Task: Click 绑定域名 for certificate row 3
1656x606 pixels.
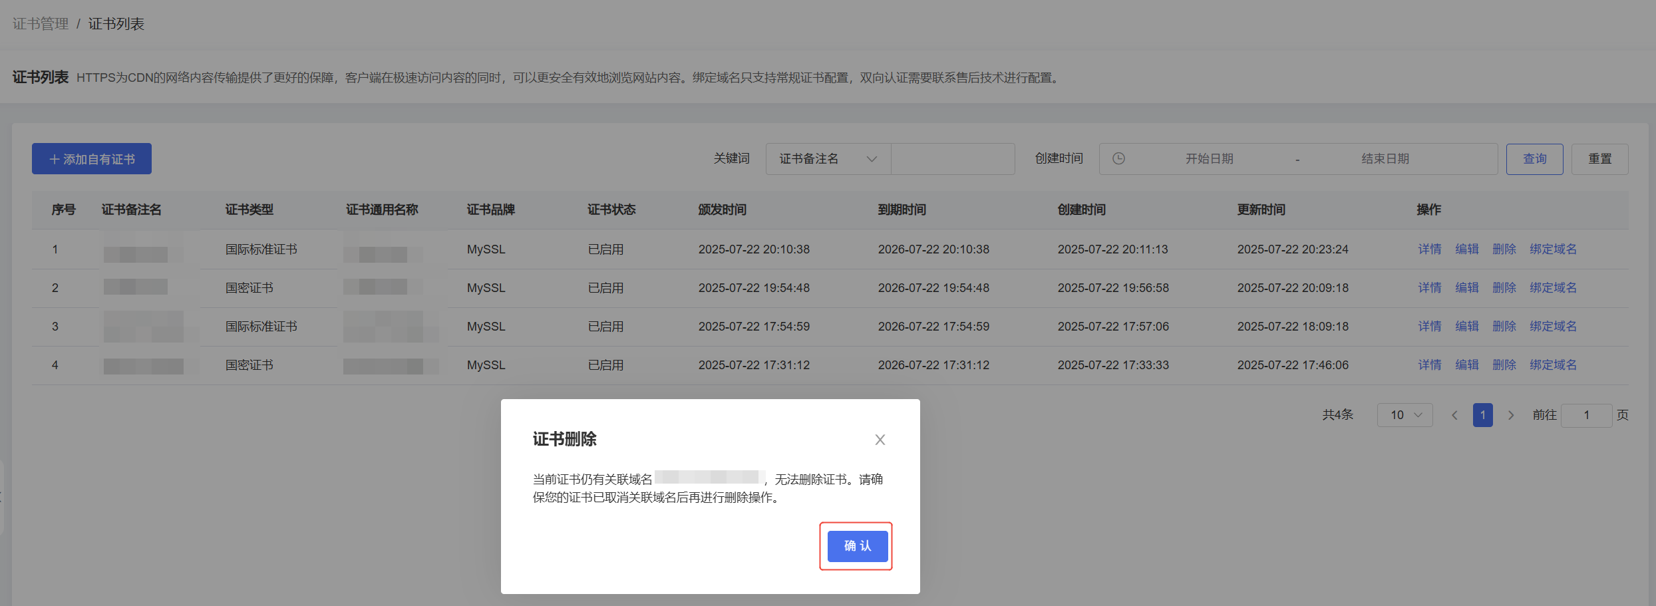Action: pyautogui.click(x=1553, y=326)
